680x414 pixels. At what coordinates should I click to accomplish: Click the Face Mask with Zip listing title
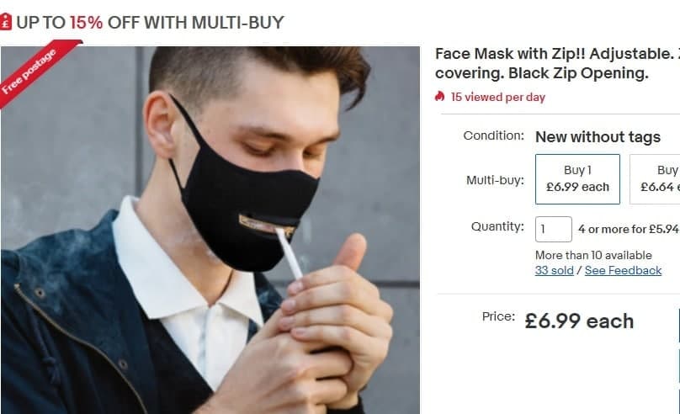[555, 63]
